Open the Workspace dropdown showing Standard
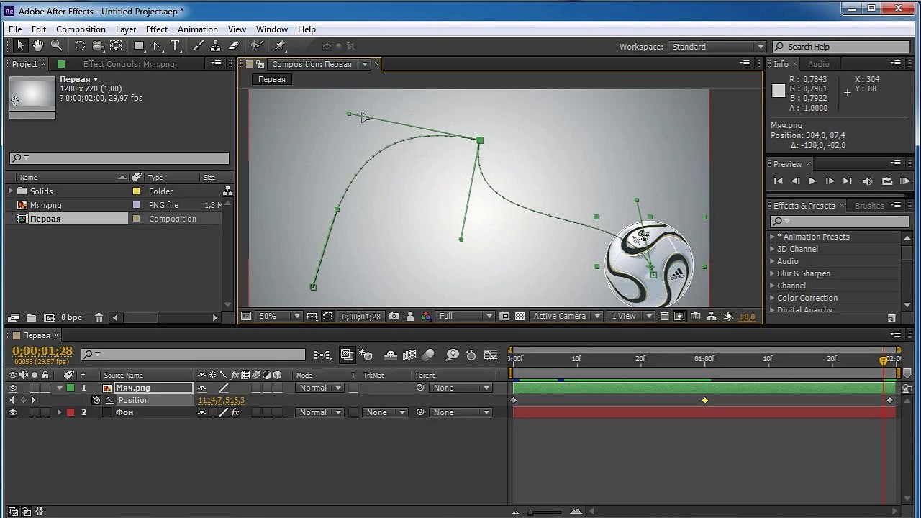Viewport: 921px width, 518px height. click(717, 47)
